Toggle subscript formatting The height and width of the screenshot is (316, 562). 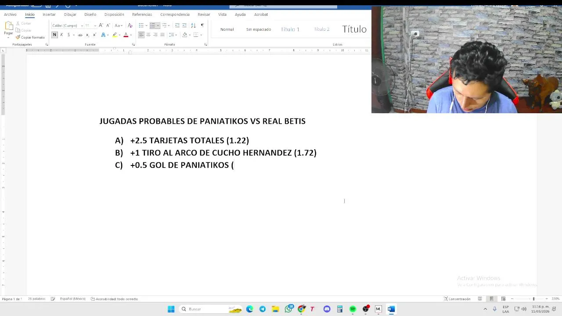click(x=87, y=35)
